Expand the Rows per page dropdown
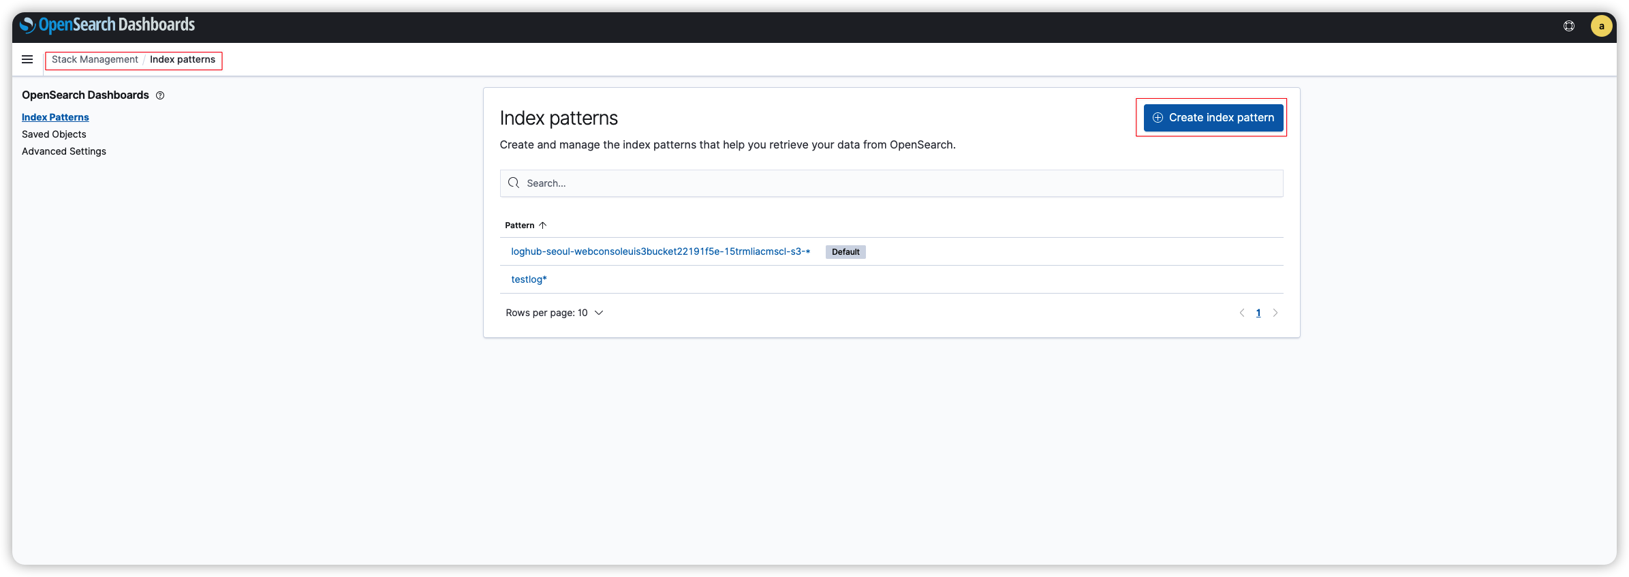This screenshot has height=577, width=1629. pyautogui.click(x=555, y=313)
